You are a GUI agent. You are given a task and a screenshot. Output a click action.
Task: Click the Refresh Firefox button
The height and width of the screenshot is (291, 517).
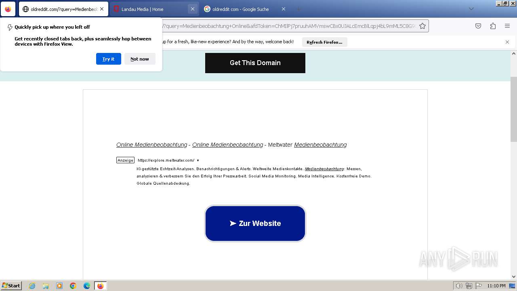[x=324, y=42]
